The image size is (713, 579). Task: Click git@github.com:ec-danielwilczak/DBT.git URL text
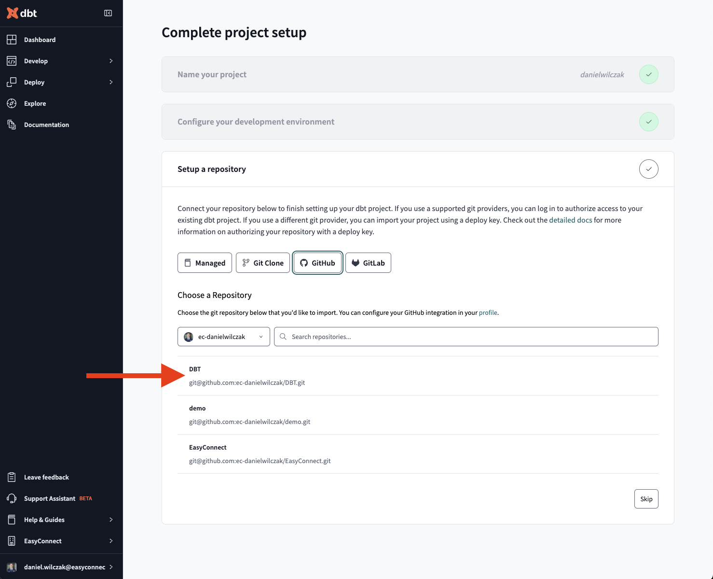click(x=247, y=382)
